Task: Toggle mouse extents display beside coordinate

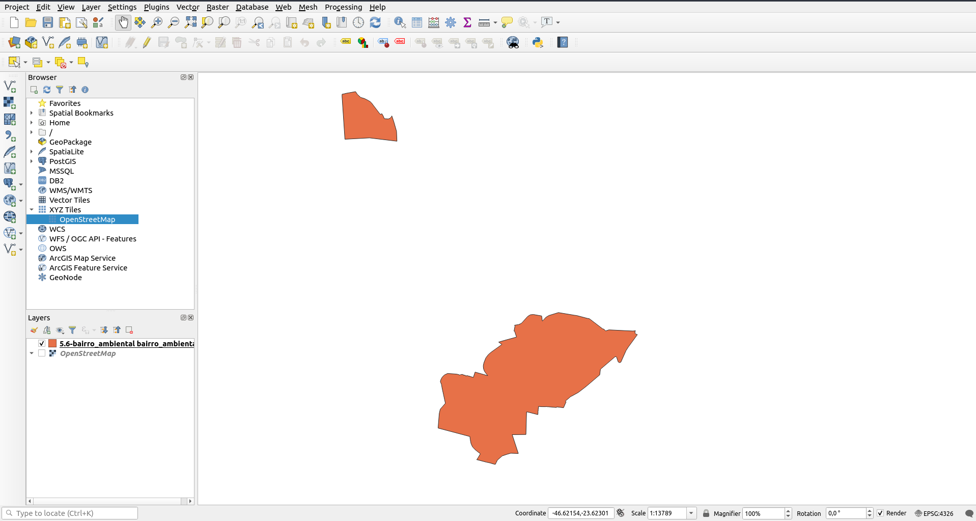Action: [621, 513]
